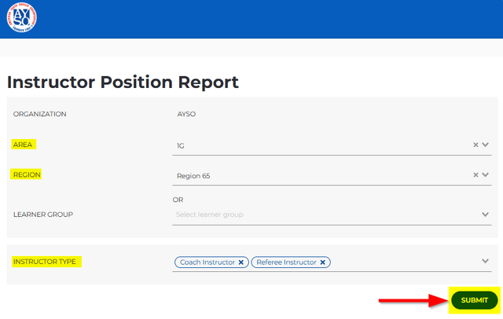This screenshot has width=503, height=319.
Task: Open the Instructor Type dropdown arrow
Action: [x=486, y=262]
